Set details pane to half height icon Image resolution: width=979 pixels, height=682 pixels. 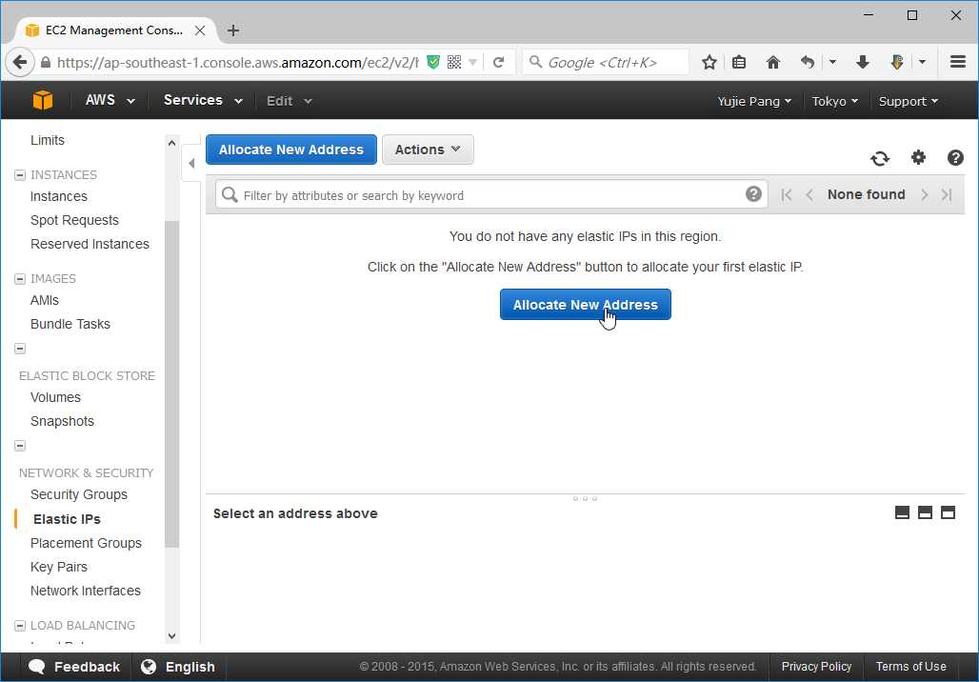pos(926,512)
